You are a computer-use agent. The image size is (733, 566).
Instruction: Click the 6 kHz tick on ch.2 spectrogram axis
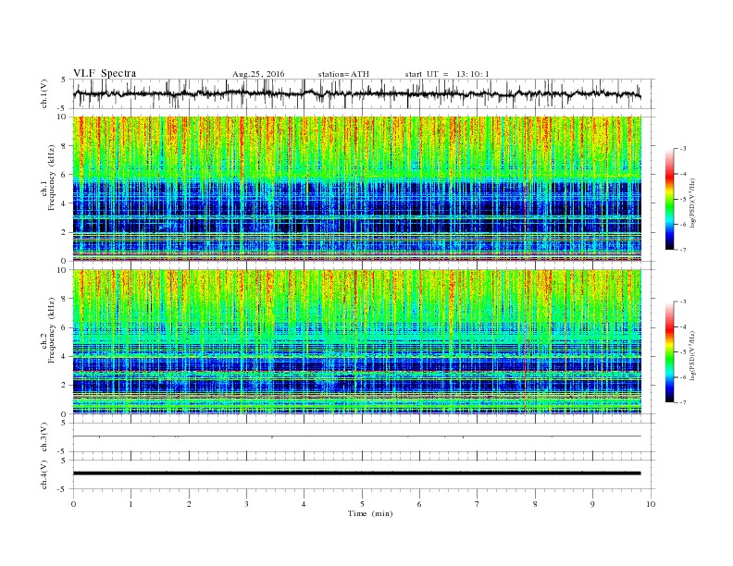tap(64, 327)
